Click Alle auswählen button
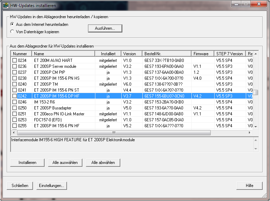This screenshot has width=270, height=201. point(65,163)
